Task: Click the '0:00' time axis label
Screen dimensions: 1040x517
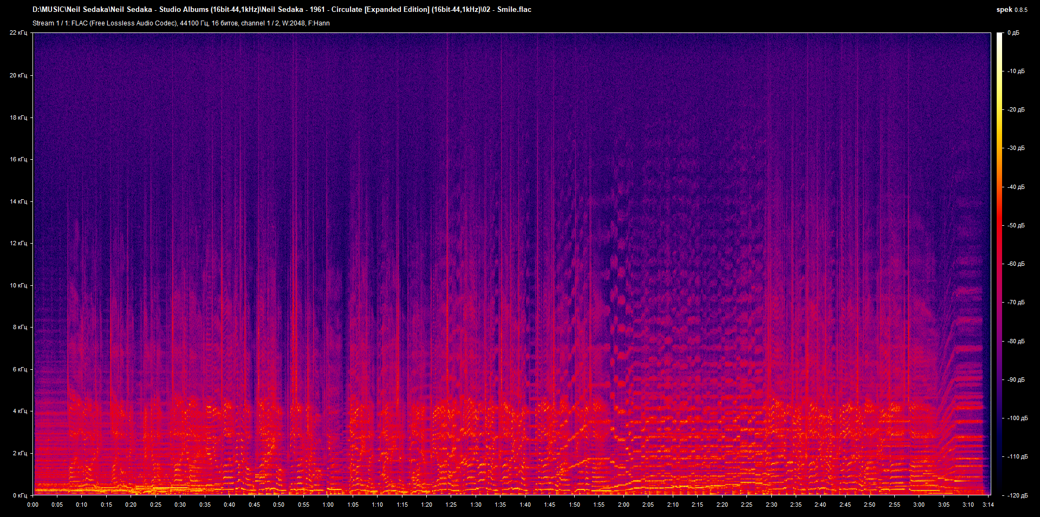Action: (33, 505)
